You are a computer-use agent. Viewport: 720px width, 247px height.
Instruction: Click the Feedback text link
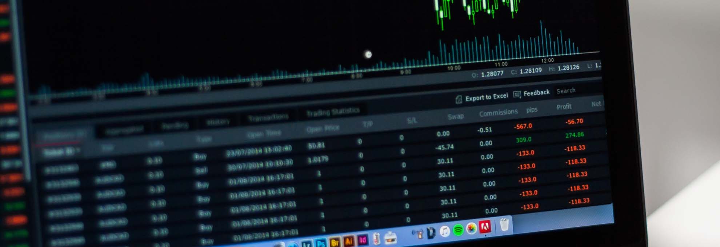tap(536, 93)
